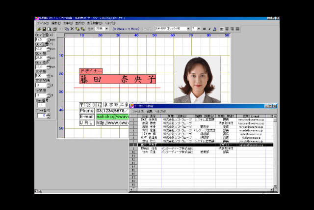Open the 編集 menu in layout window
The image size is (314, 210).
56,23
